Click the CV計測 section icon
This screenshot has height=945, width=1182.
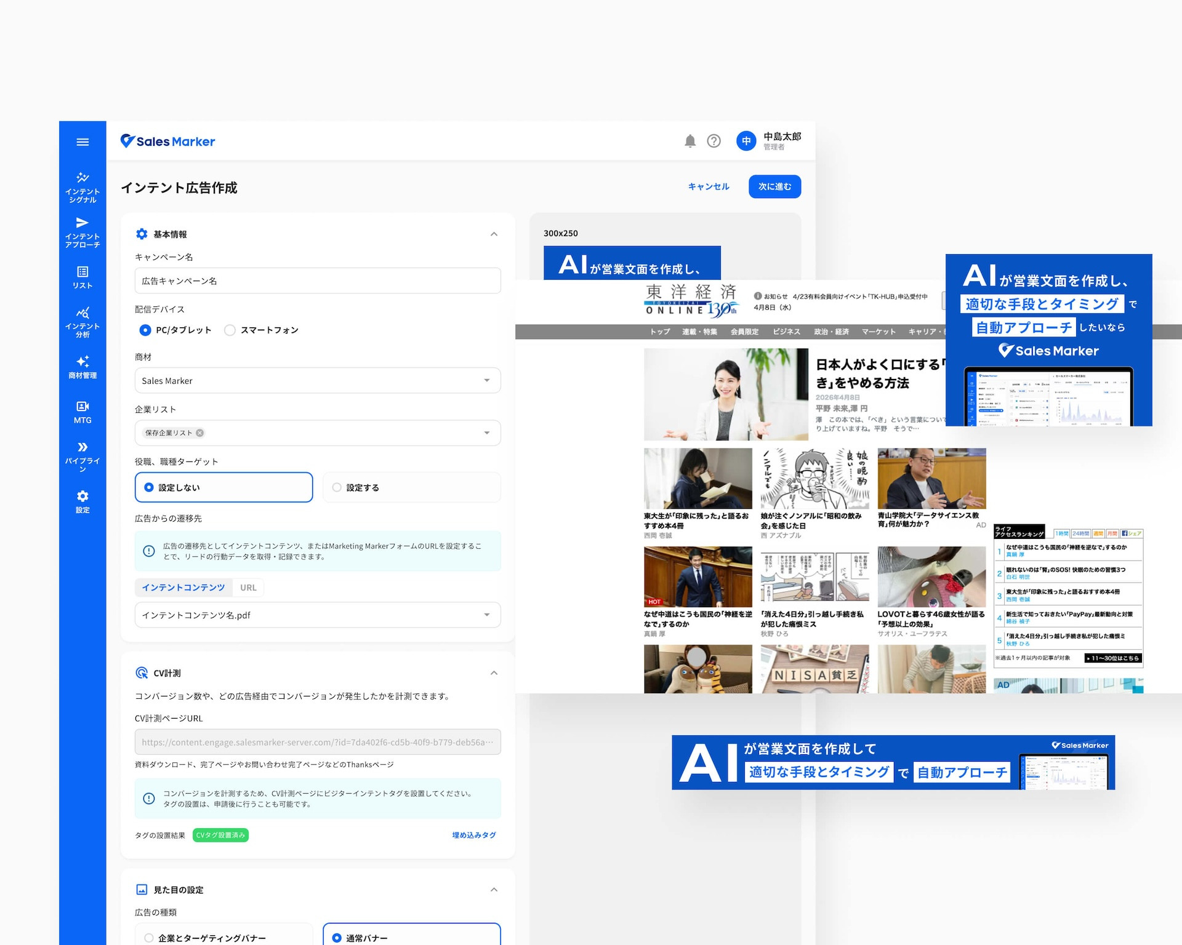tap(142, 673)
